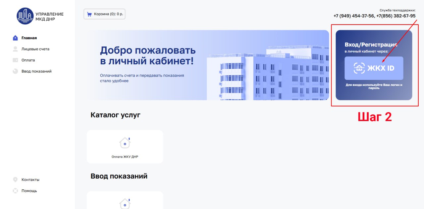Screen dimensions: 424x209
Task: Go to Лицевые счета in sidebar
Action: click(x=35, y=49)
